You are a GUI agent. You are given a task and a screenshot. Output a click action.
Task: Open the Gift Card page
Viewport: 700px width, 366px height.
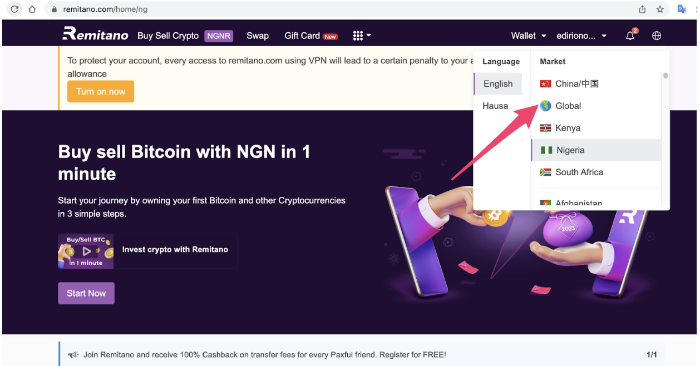pos(303,35)
